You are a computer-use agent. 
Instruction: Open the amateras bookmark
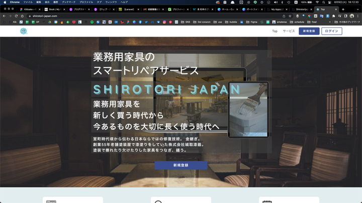pyautogui.click(x=280, y=22)
